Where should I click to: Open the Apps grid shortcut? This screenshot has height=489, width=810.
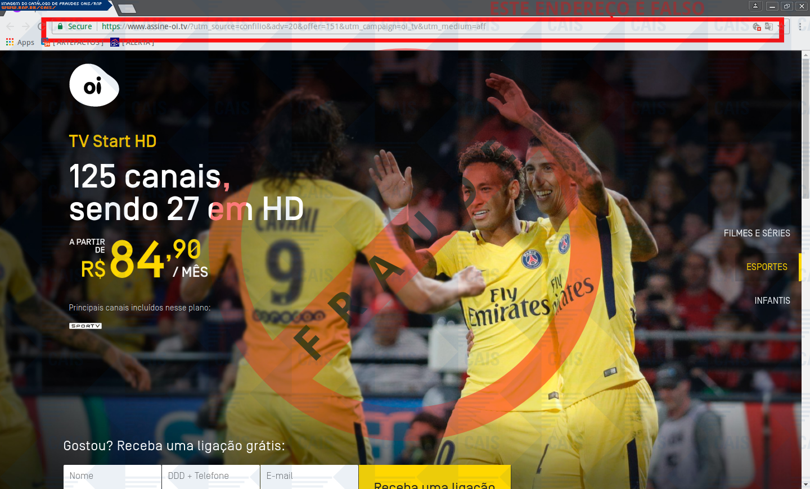20,43
